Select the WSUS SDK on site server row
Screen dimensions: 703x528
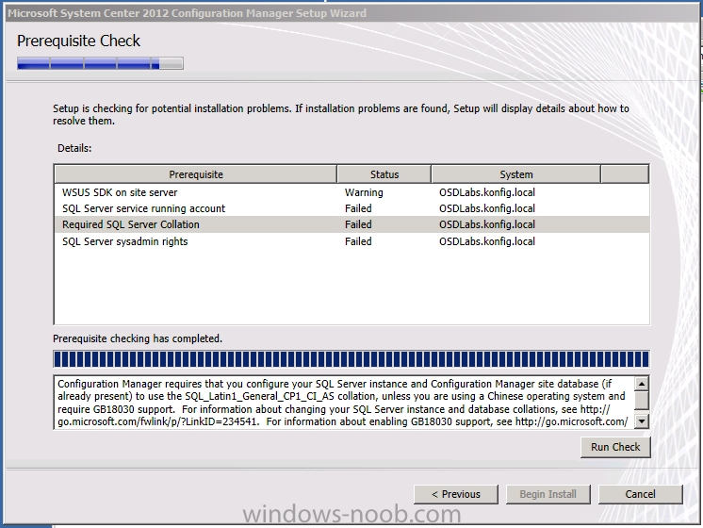[x=351, y=192]
